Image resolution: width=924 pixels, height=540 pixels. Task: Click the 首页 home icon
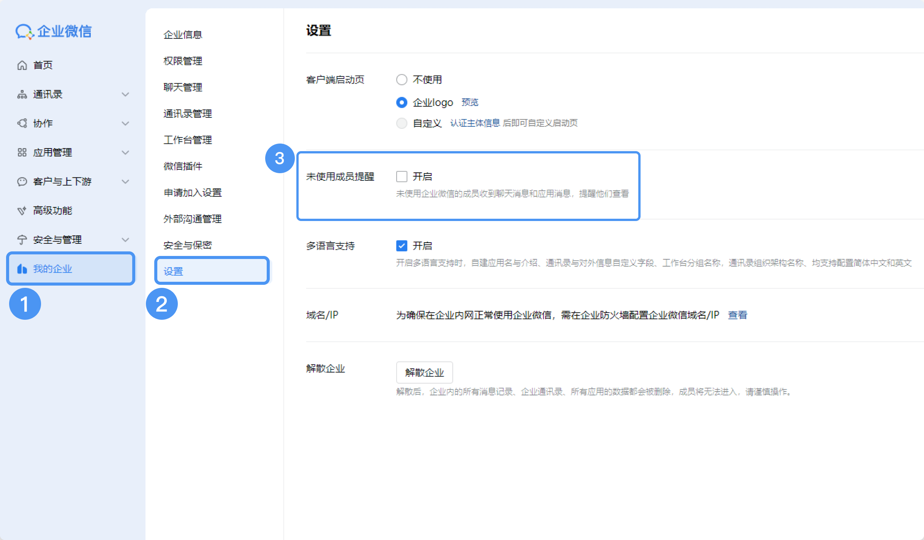[22, 65]
